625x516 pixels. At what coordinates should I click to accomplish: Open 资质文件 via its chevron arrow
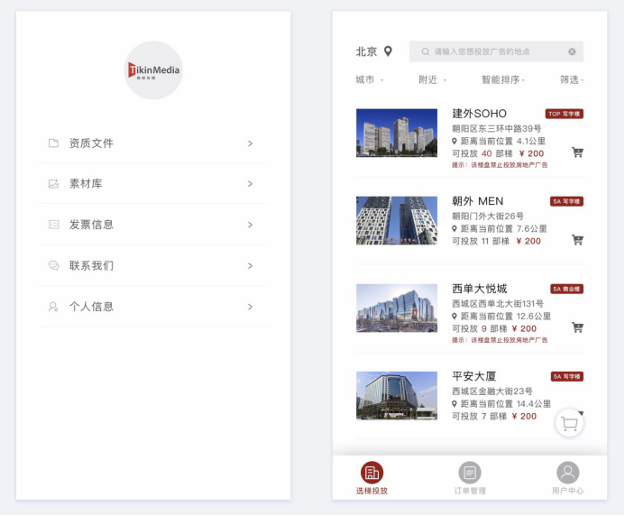(x=250, y=143)
